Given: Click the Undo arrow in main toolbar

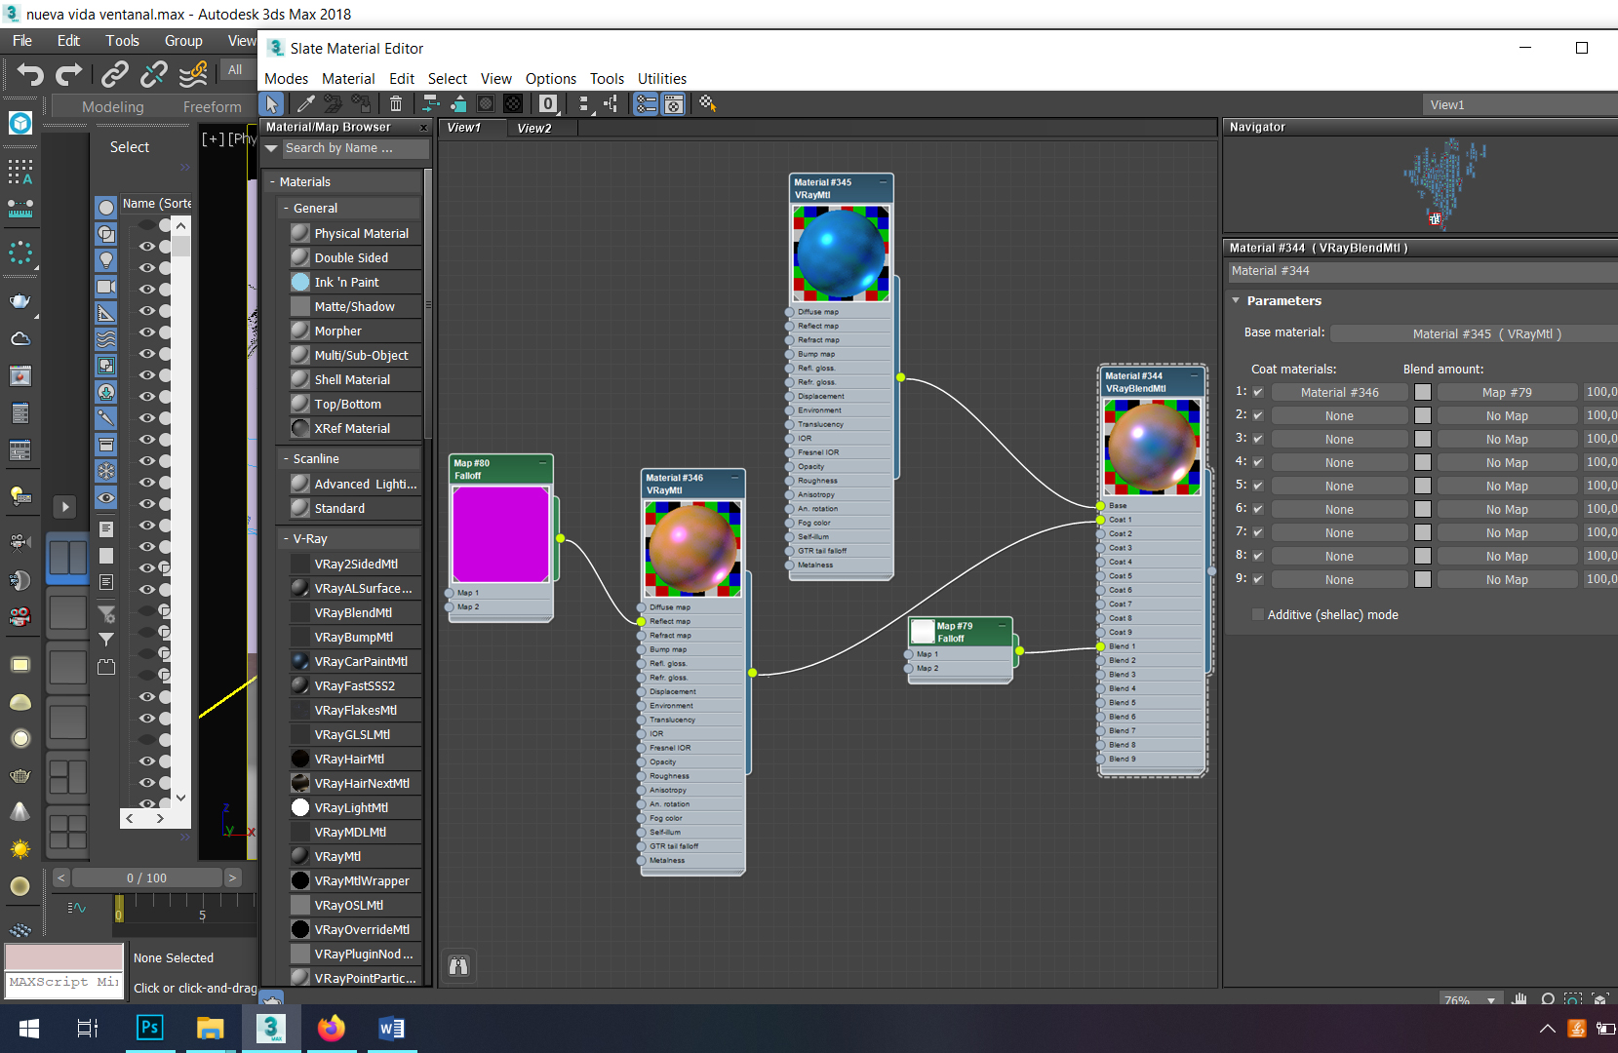Looking at the screenshot, I should click(30, 74).
